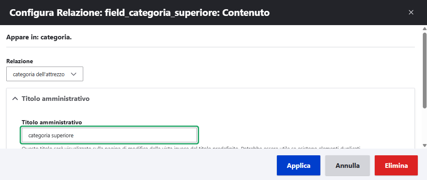Click the "Relazione" field label

(x=20, y=61)
